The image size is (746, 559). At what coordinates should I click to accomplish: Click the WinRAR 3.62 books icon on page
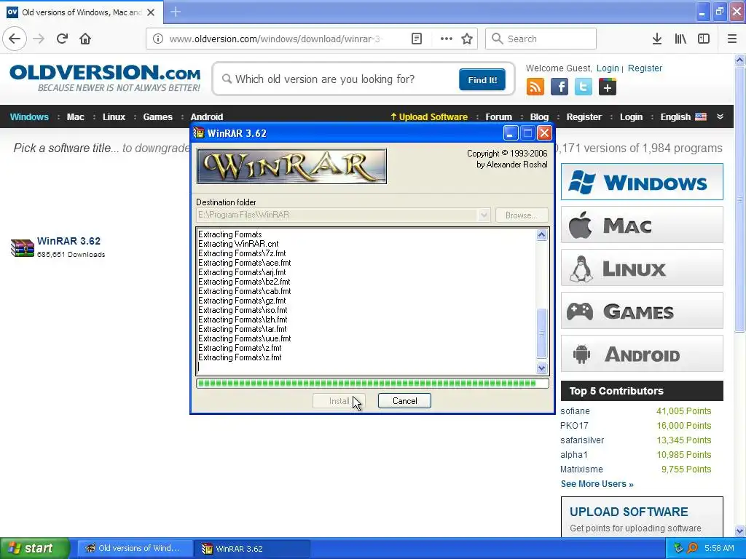[23, 247]
